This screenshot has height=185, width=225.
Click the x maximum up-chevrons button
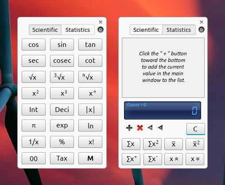click(174, 159)
